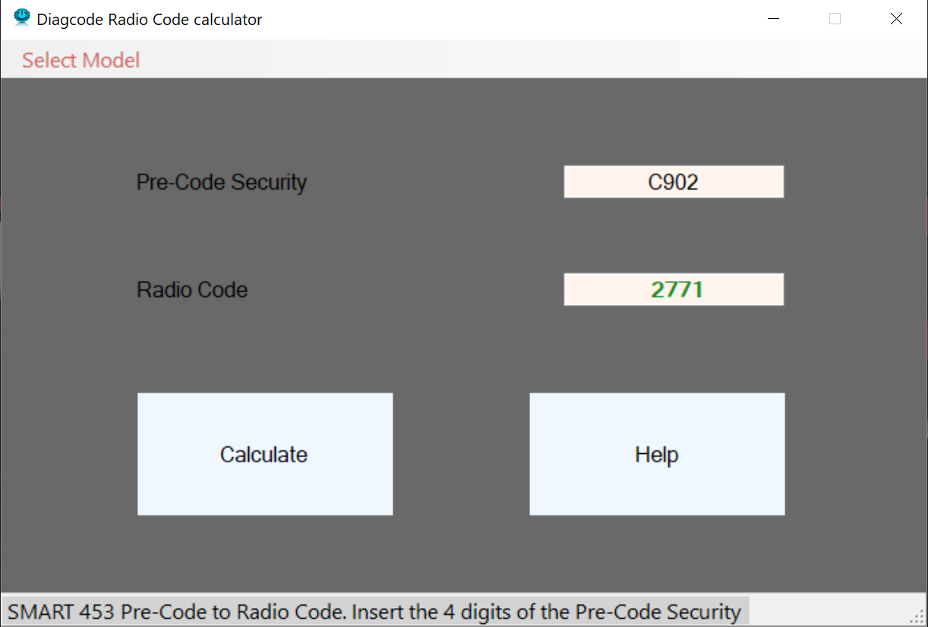Click empty menu bar area beside Select Model
Screen dimensions: 928x627
pyautogui.click(x=532, y=60)
